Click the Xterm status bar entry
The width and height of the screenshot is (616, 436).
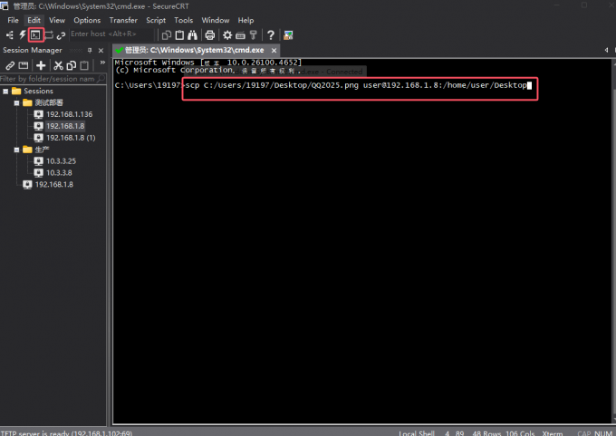click(x=552, y=433)
